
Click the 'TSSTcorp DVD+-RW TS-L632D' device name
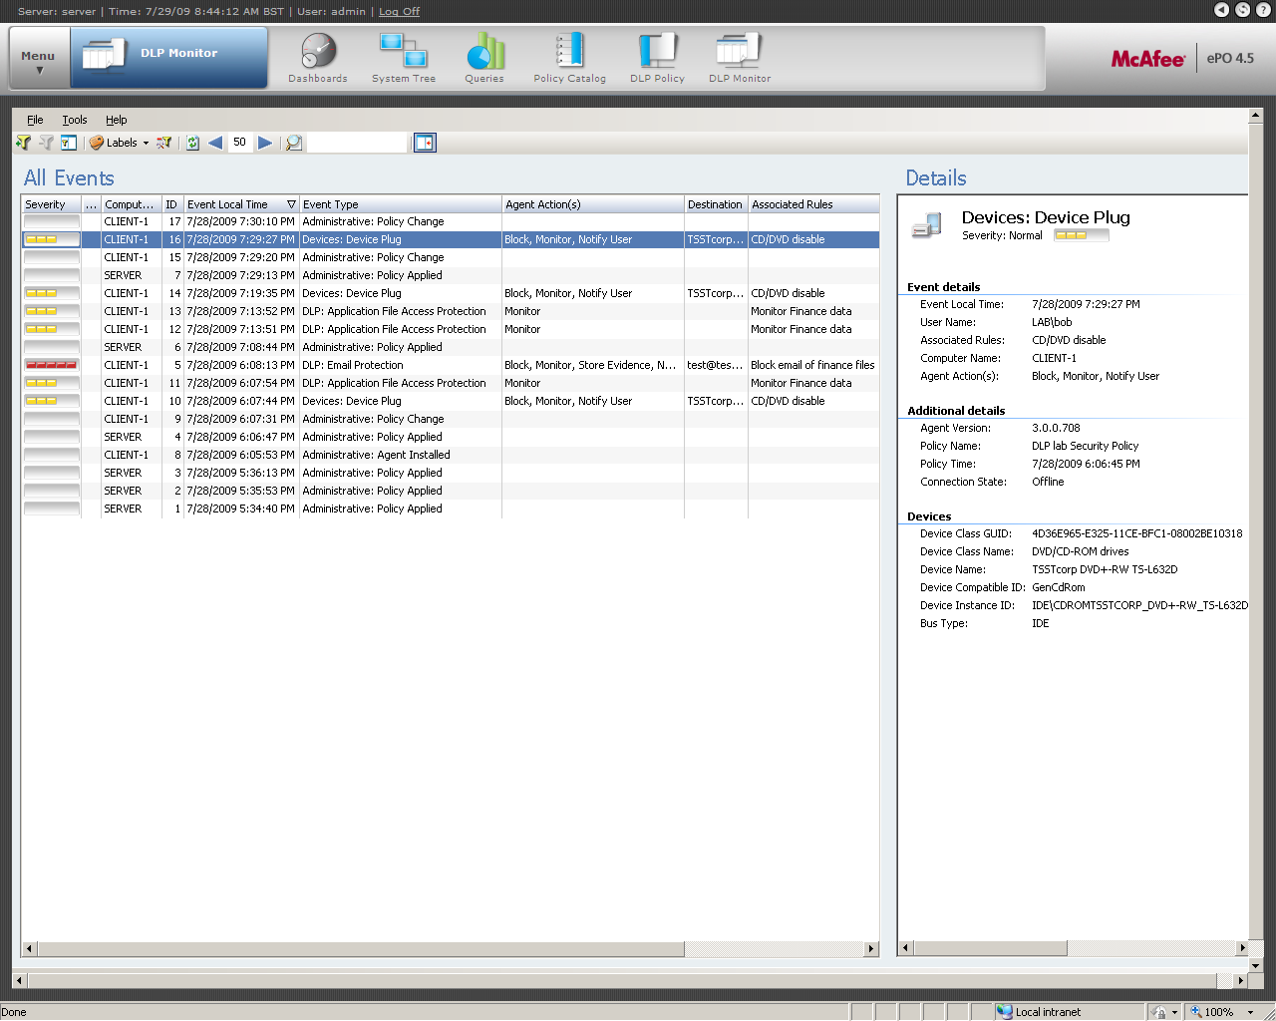[1105, 569]
